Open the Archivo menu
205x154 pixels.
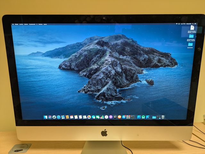coord(21,24)
